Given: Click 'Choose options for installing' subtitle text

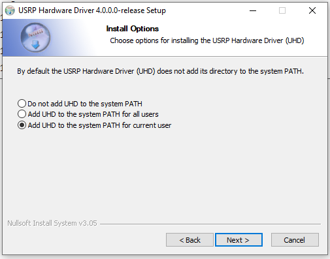Looking at the screenshot, I should 207,40.
